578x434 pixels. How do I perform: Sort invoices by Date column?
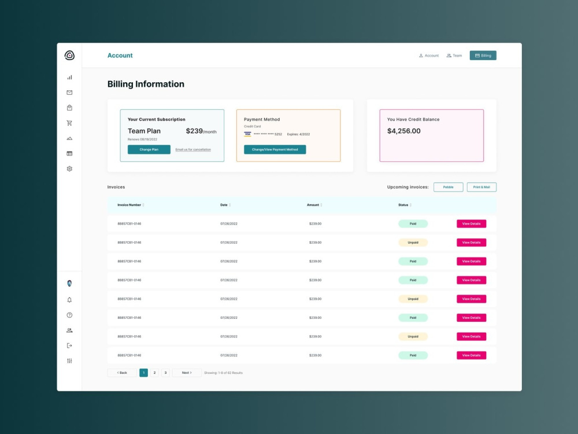pos(225,205)
